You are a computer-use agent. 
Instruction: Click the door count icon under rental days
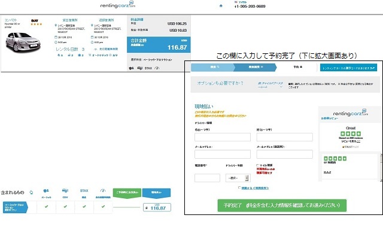(x=69, y=55)
